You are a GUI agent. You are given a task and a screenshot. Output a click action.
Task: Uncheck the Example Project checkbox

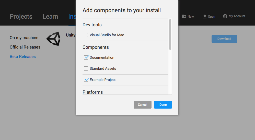[x=86, y=80]
